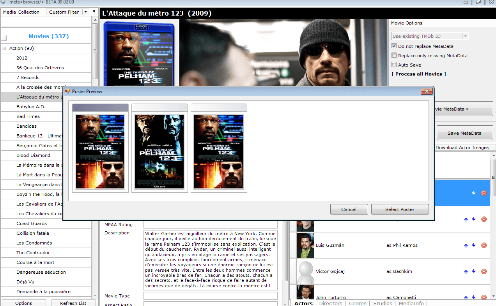Open the Directors tab
496x306 pixels.
pyautogui.click(x=331, y=303)
